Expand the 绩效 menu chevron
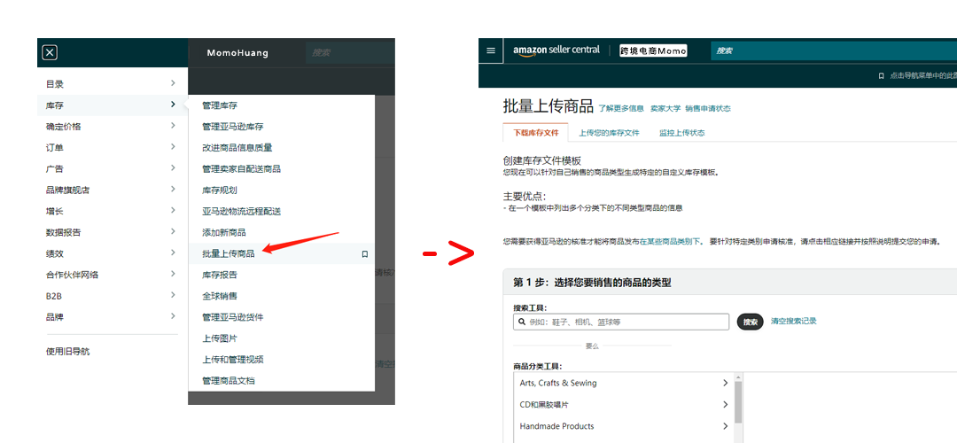This screenshot has height=443, width=957. click(173, 253)
